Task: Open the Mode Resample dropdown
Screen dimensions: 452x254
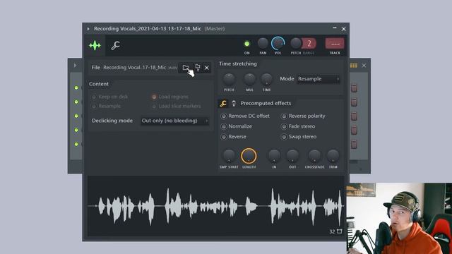Action: point(319,79)
